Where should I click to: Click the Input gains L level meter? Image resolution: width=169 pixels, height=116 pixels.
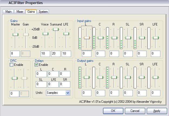tap(80, 38)
